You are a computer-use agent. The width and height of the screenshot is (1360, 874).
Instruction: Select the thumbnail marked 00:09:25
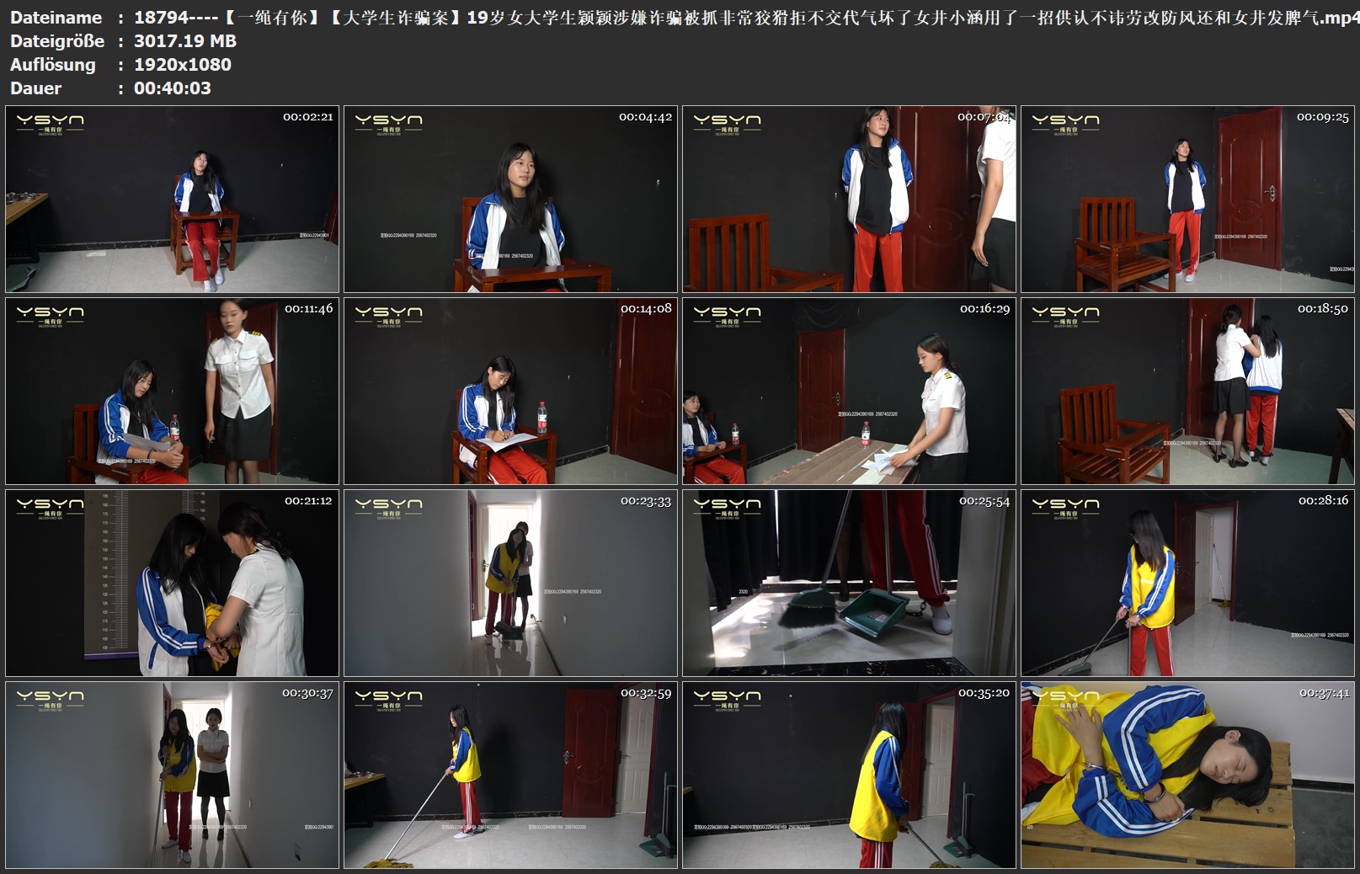tap(1188, 199)
